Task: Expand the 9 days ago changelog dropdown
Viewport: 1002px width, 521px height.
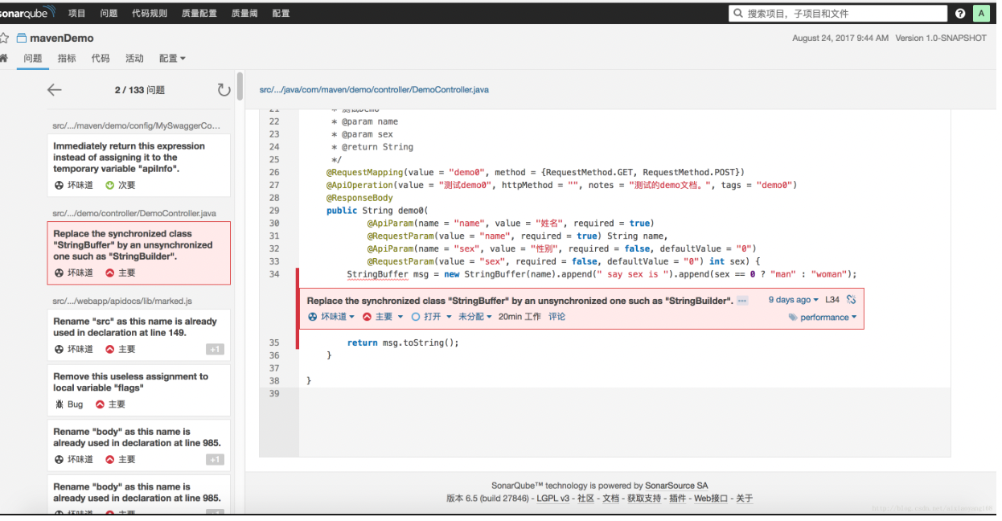Action: (793, 300)
